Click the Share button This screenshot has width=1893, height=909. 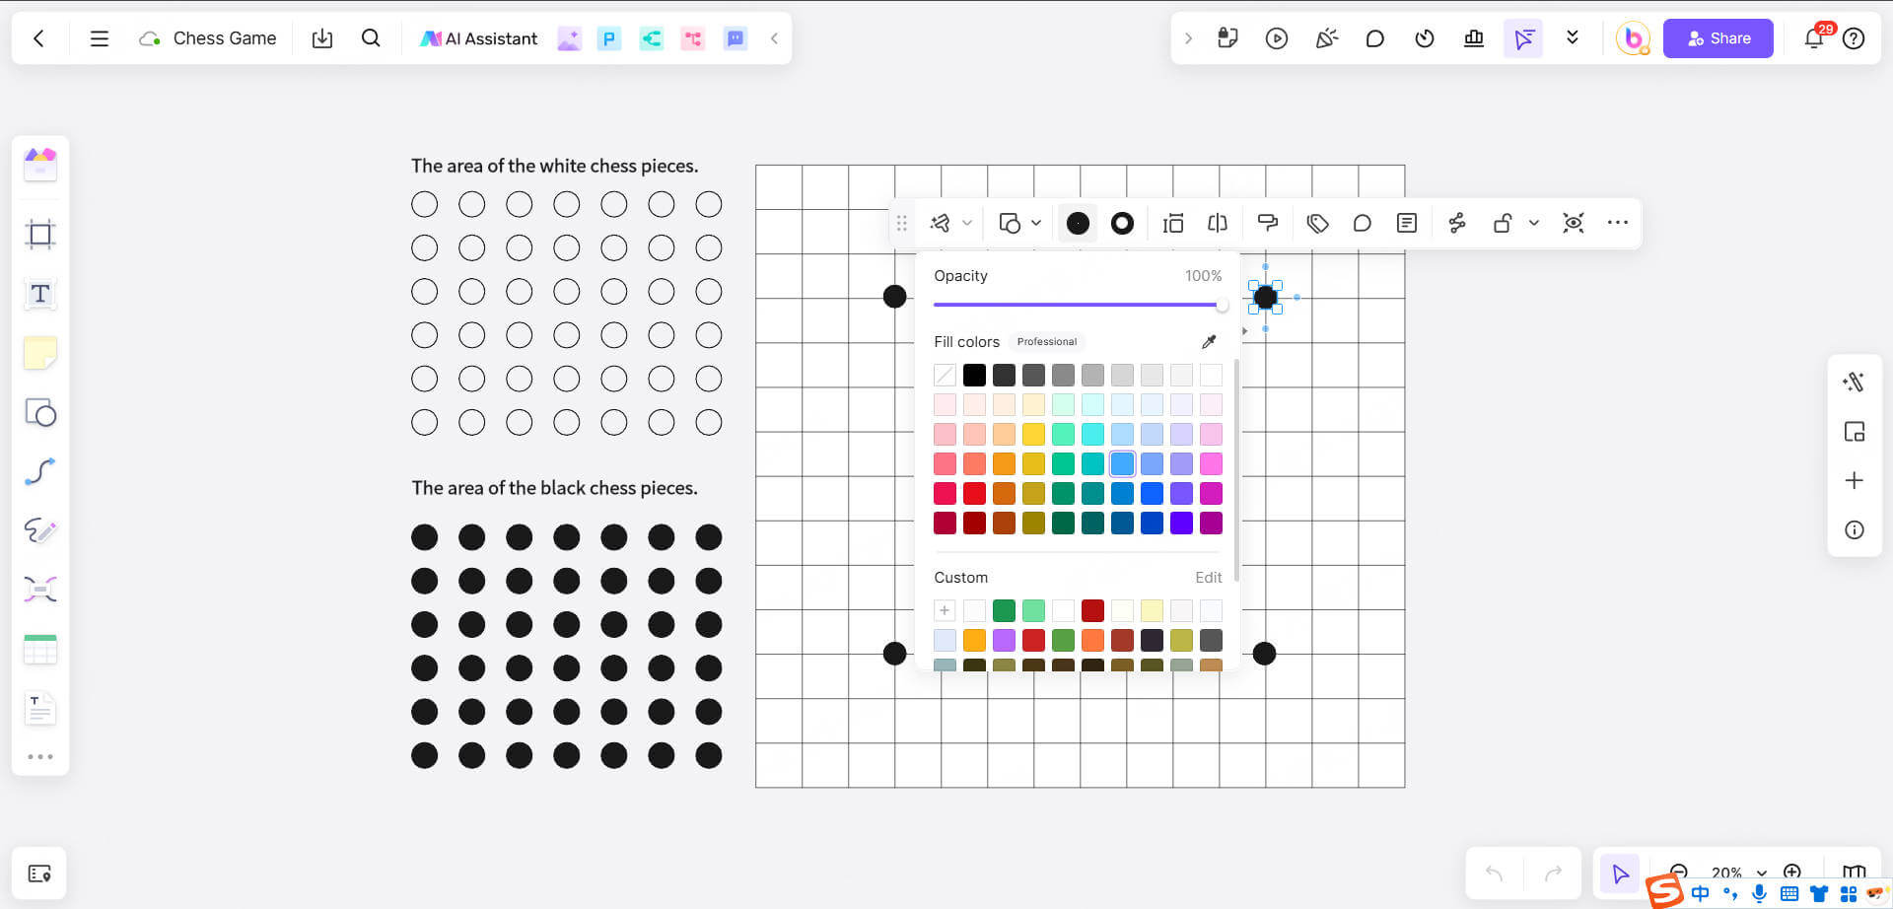point(1718,38)
